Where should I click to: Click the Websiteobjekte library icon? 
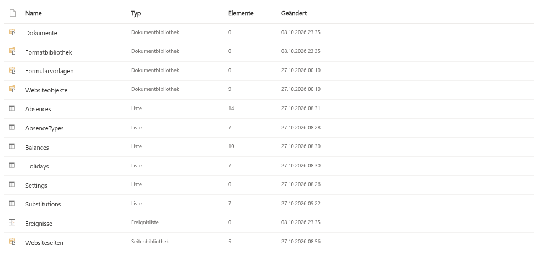12,89
